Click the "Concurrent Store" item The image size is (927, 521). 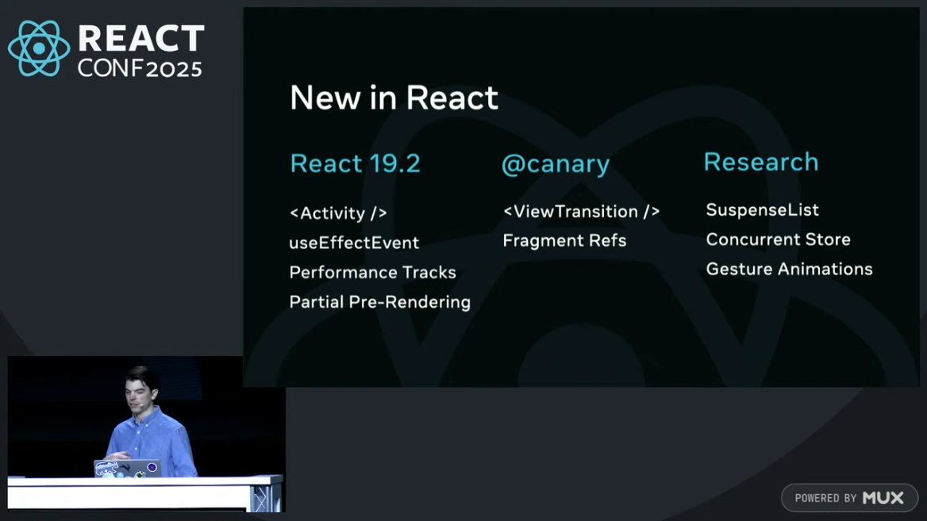[x=778, y=239]
